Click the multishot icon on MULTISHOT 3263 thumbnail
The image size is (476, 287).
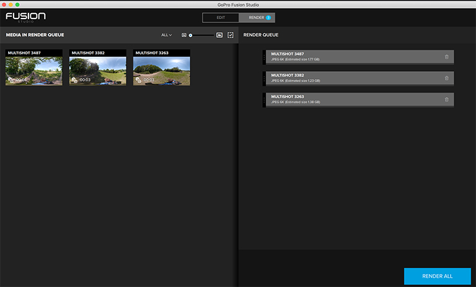pos(138,80)
